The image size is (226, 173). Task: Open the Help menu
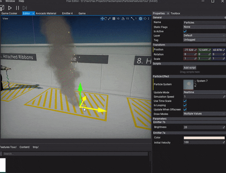(x=21, y=1)
